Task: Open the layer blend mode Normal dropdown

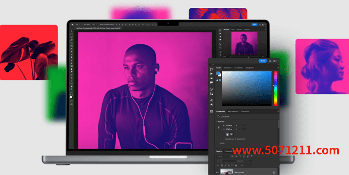Action: coord(223,161)
